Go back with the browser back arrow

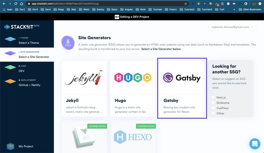pyautogui.click(x=4, y=4)
